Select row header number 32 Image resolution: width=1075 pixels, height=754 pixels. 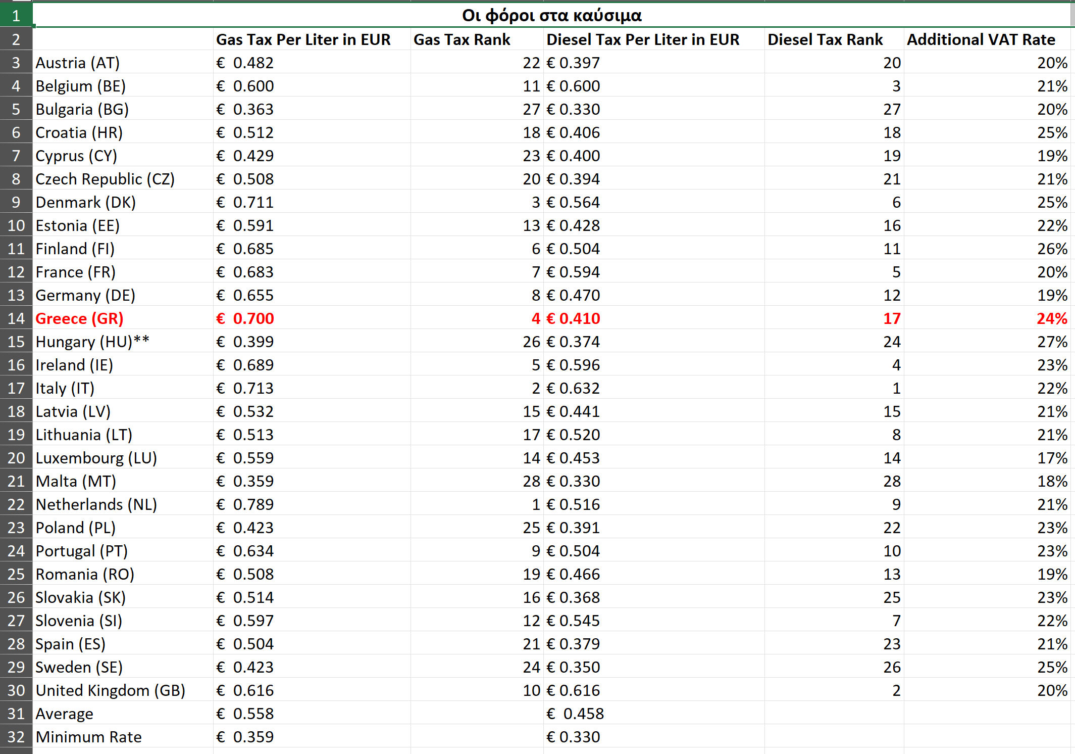(16, 737)
